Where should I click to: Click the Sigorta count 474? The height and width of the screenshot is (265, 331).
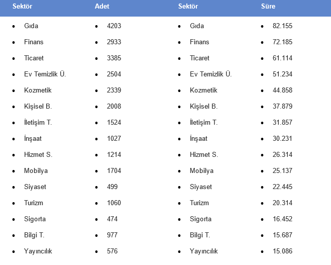tap(113, 219)
